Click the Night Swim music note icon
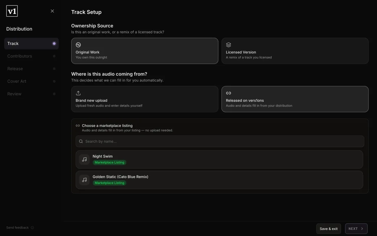This screenshot has height=236, width=377. [84, 159]
